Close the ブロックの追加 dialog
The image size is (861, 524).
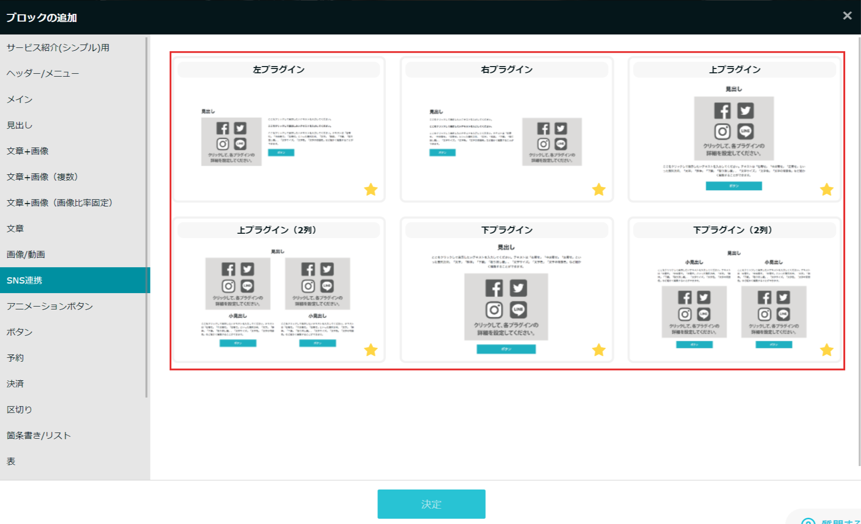pos(847,16)
